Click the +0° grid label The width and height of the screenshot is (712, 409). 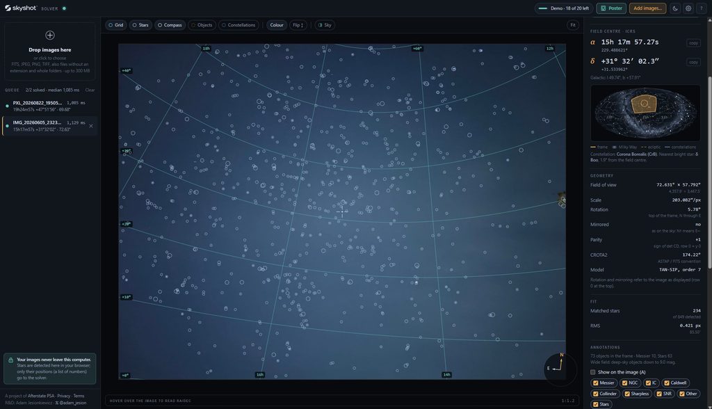pyautogui.click(x=125, y=376)
